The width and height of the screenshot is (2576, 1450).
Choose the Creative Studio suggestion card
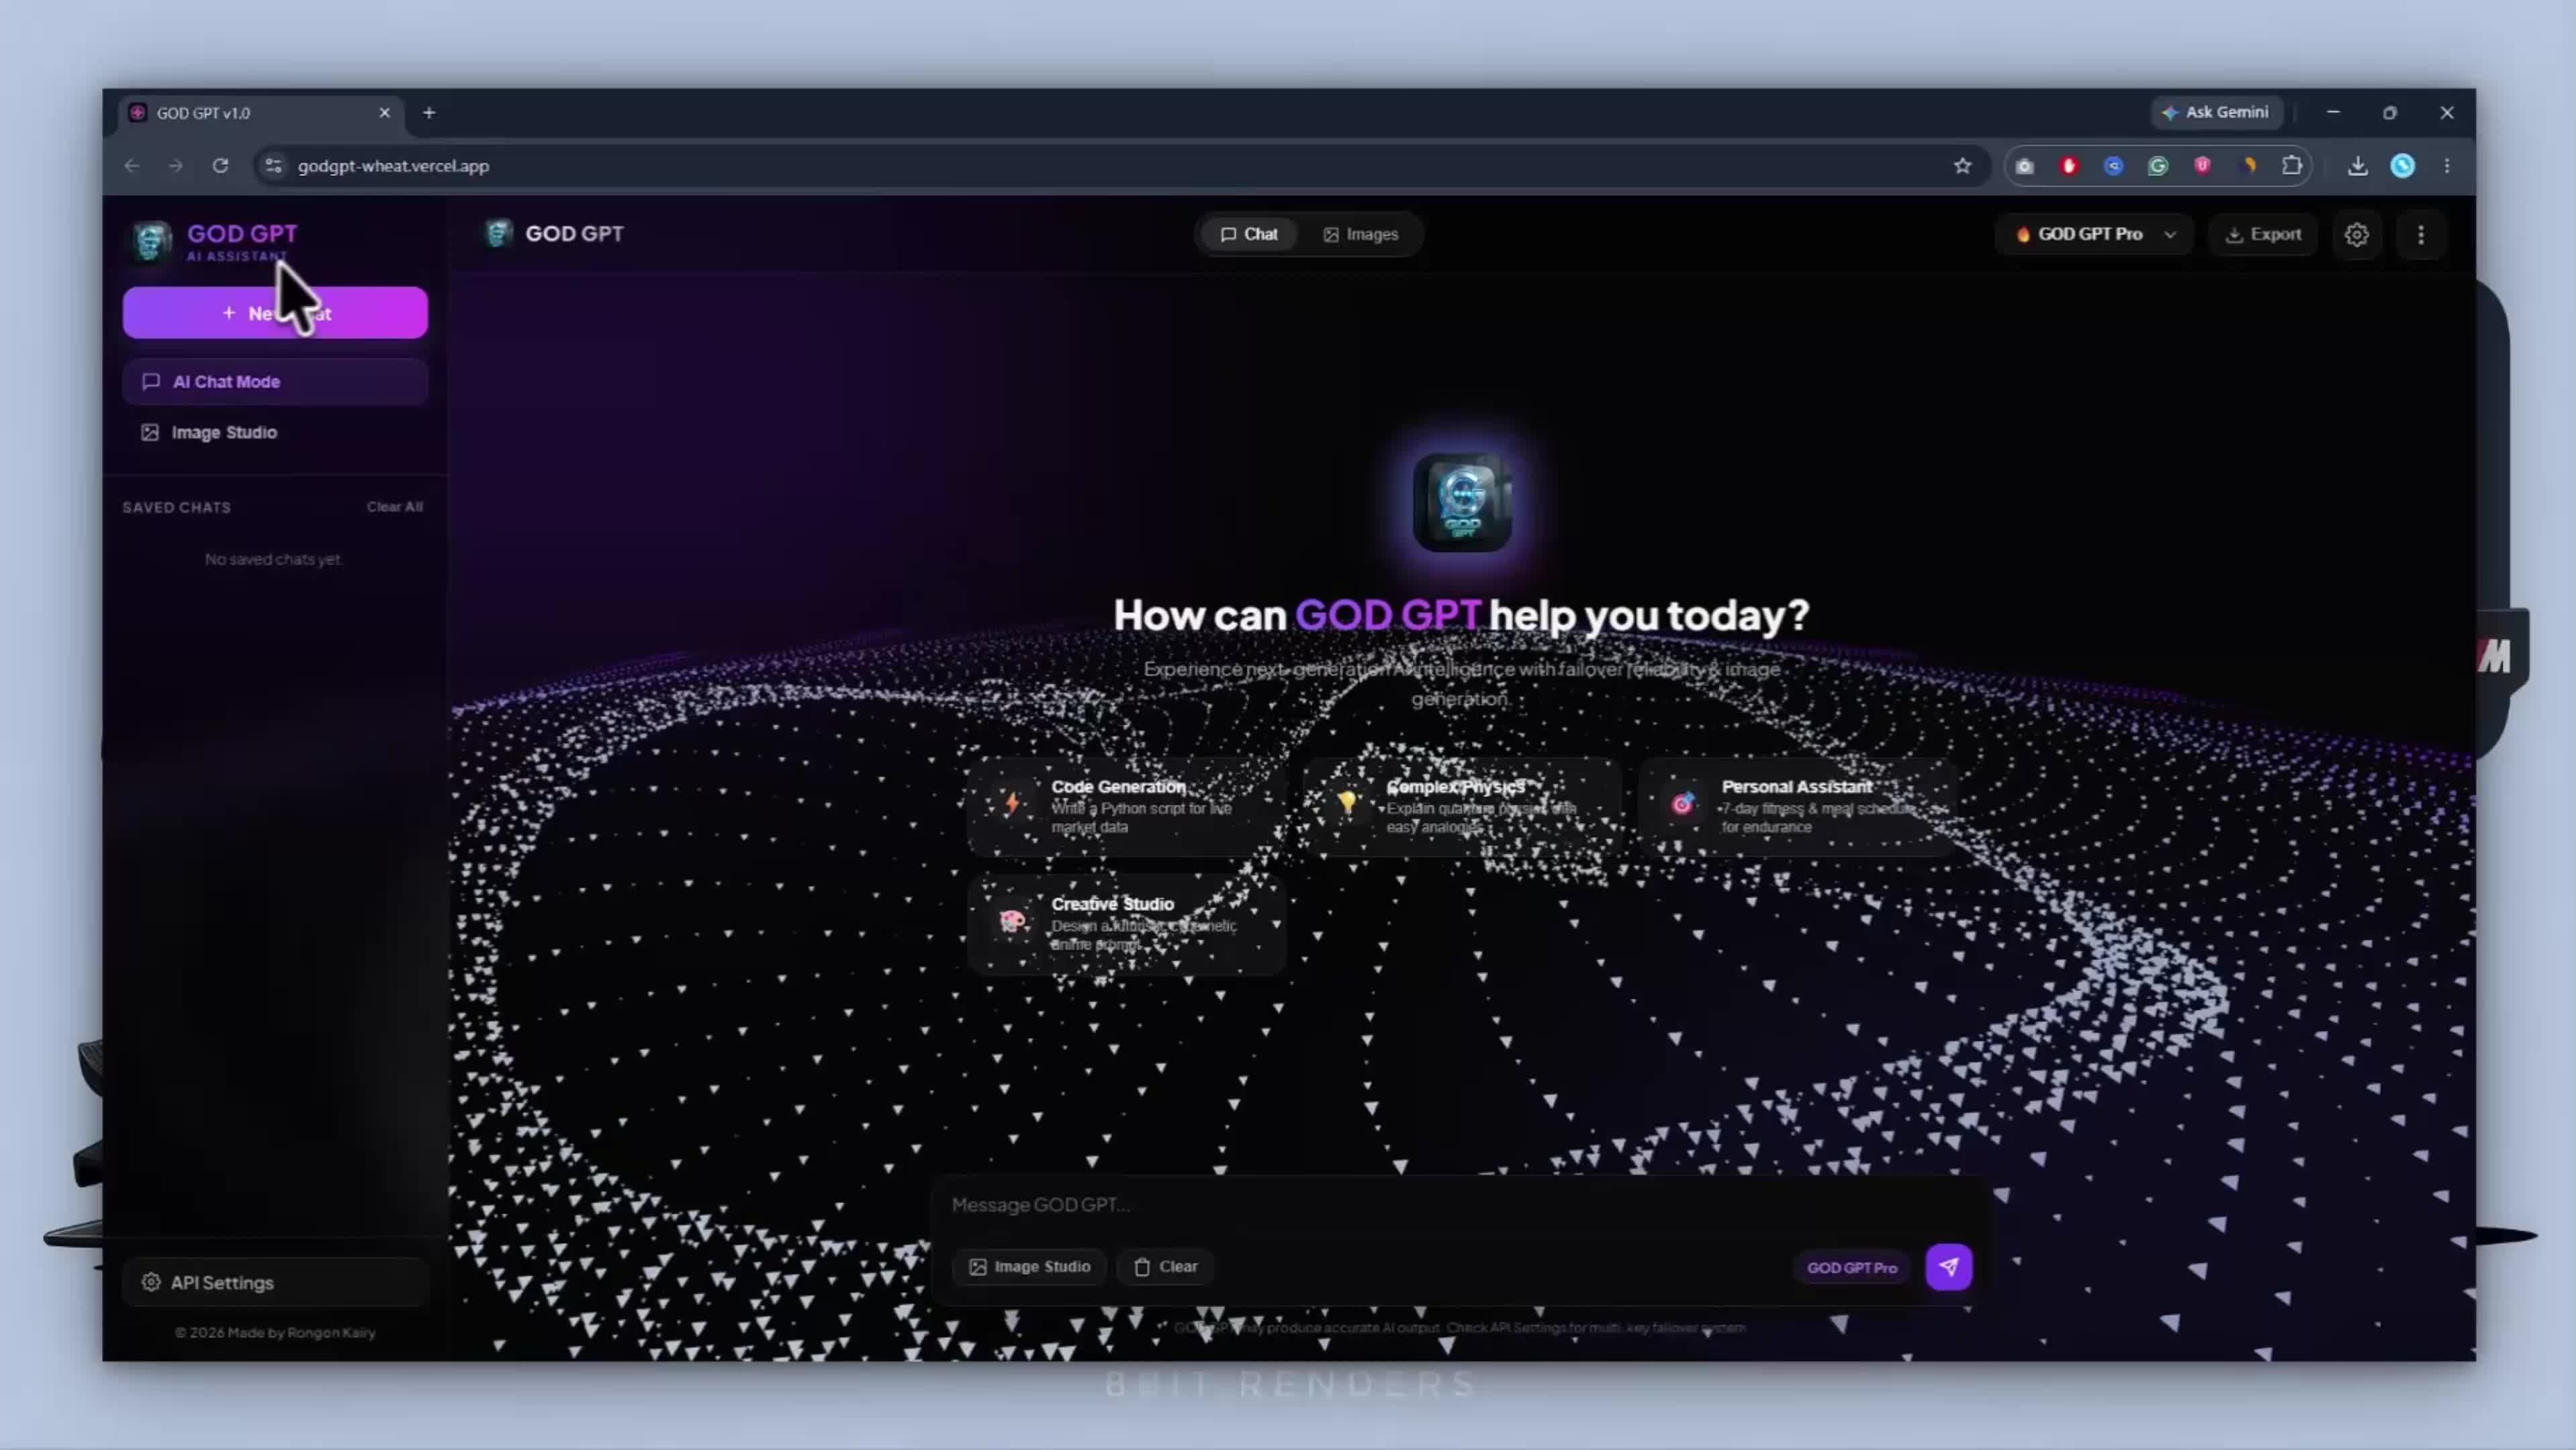(x=1126, y=923)
